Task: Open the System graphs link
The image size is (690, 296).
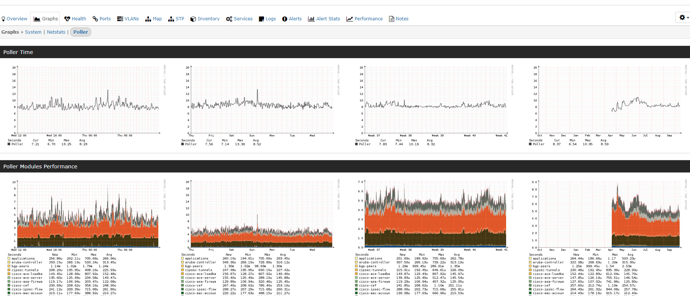Action: pyautogui.click(x=33, y=32)
